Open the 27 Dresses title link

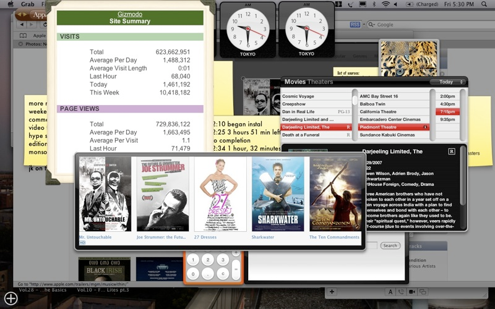(205, 237)
